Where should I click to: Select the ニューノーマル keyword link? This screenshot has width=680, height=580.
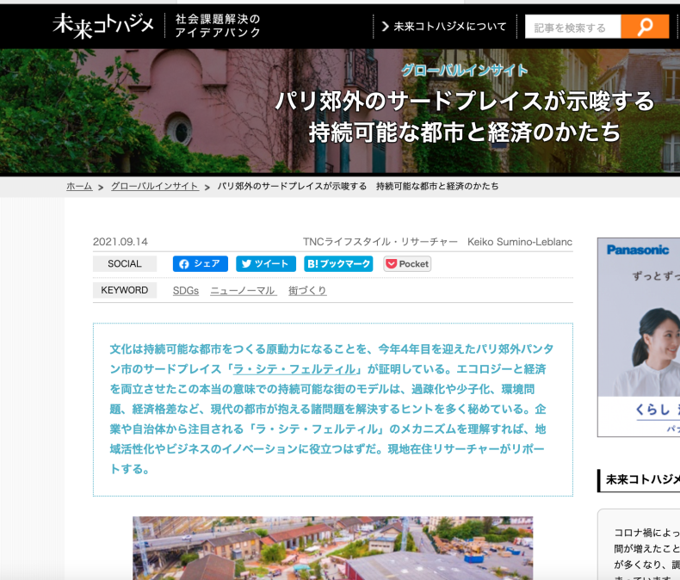244,291
